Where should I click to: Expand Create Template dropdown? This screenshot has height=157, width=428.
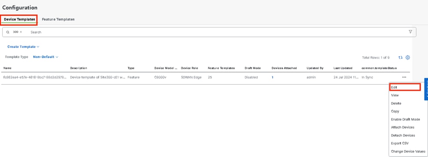point(23,47)
